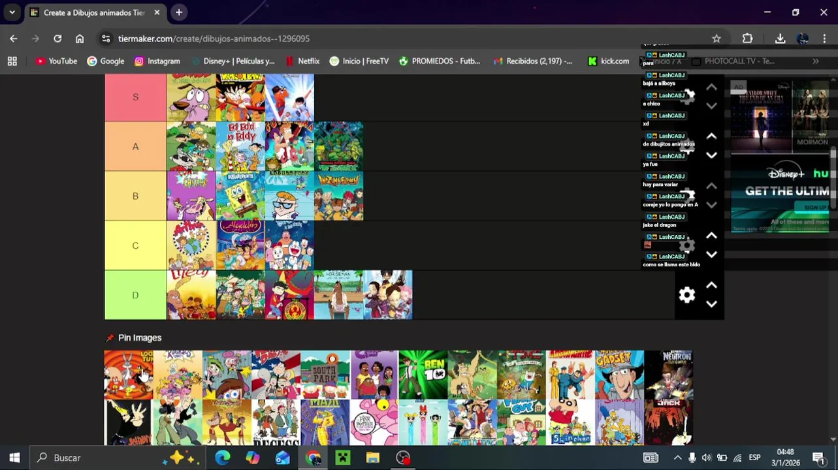
Task: Open Chrome apps grid in bookmarks bar
Action: coord(12,61)
